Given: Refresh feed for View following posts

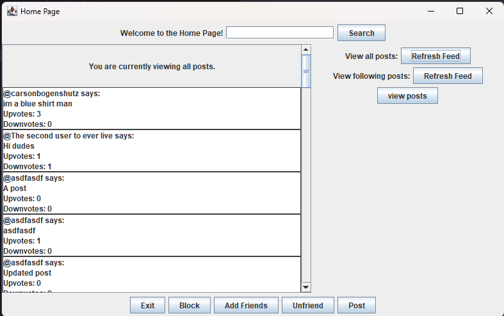Looking at the screenshot, I should 448,76.
